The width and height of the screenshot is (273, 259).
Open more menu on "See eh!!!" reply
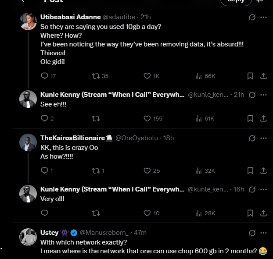(x=263, y=95)
